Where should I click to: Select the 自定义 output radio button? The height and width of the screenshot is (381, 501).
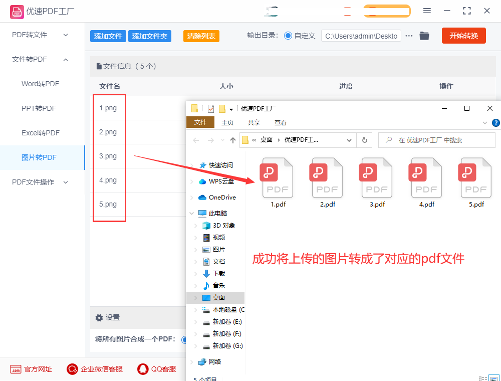(x=288, y=36)
